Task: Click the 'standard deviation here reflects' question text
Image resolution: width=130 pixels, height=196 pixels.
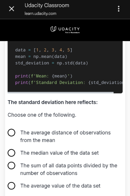Action: tap(53, 102)
